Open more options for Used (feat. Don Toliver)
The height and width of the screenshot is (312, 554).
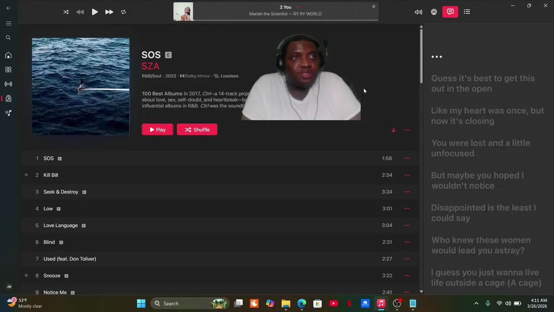tap(407, 259)
